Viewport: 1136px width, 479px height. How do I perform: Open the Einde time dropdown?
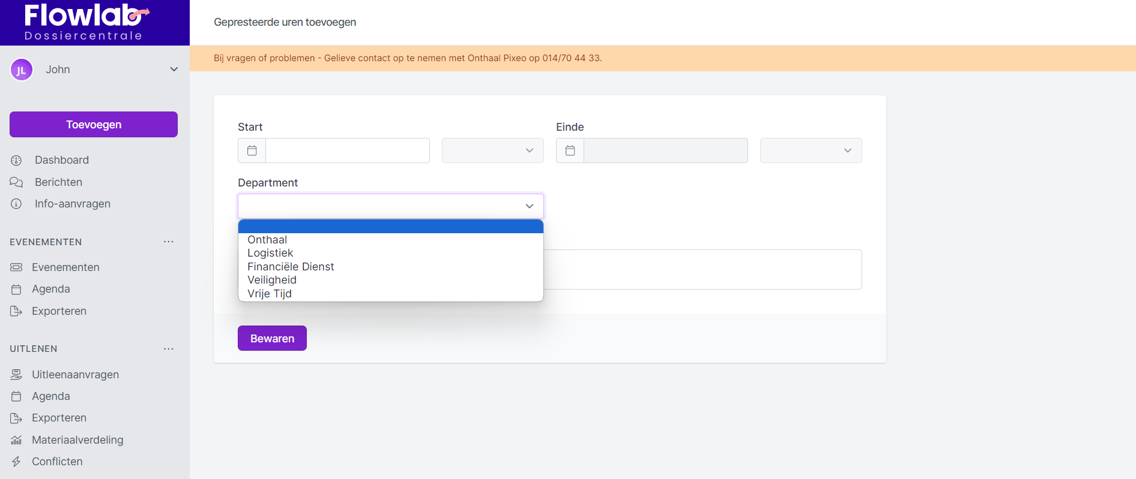[x=811, y=150]
